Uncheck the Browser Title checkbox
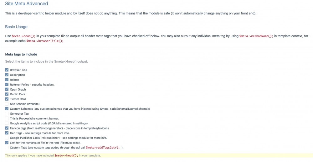 pos(7,70)
